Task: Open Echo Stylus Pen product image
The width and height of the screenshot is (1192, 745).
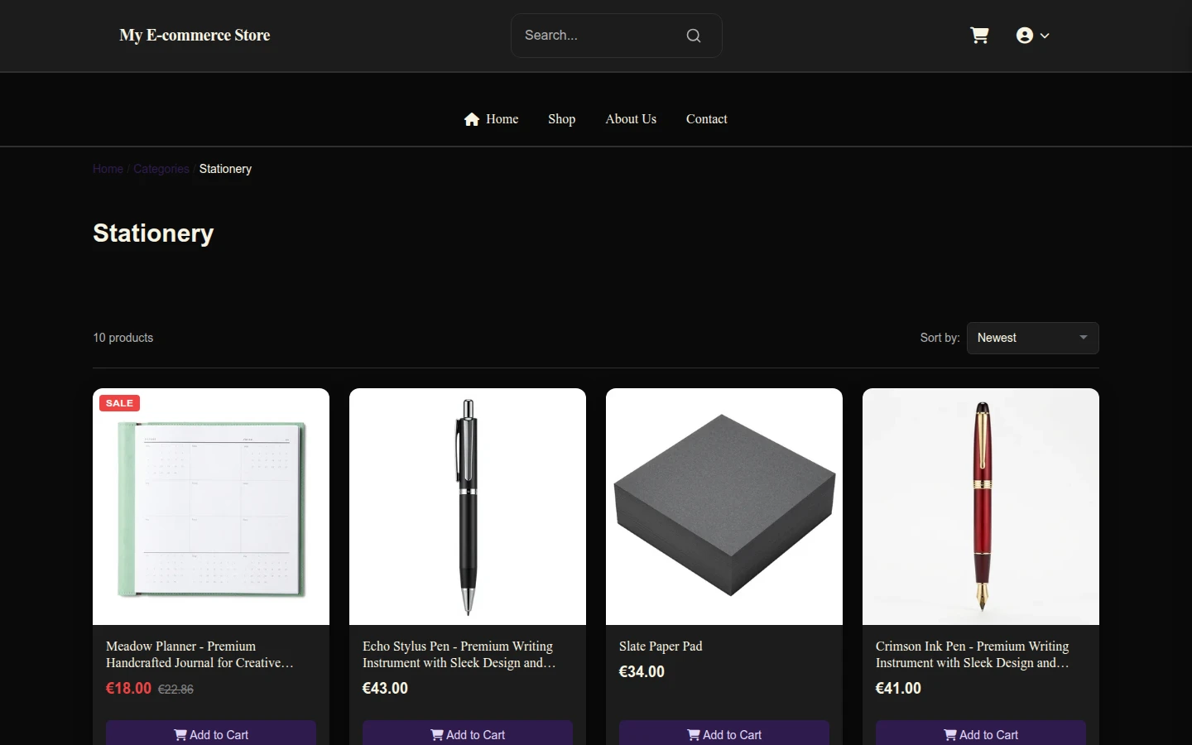Action: [x=468, y=507]
